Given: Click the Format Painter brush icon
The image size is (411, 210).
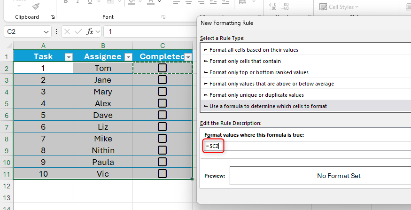Looking at the screenshot, I should click(x=36, y=6).
